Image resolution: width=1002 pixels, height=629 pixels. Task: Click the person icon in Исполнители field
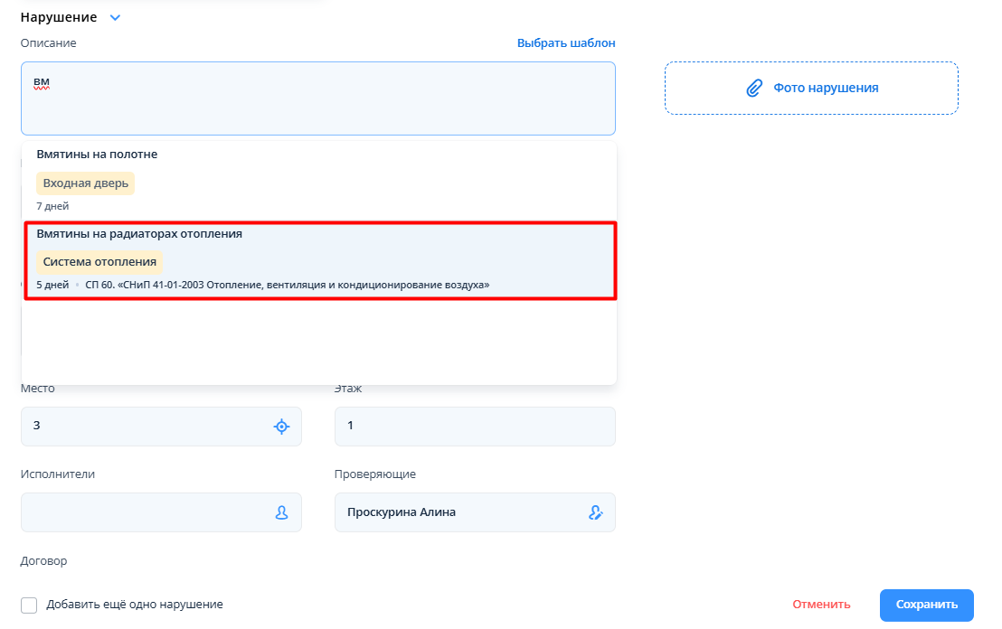(281, 512)
